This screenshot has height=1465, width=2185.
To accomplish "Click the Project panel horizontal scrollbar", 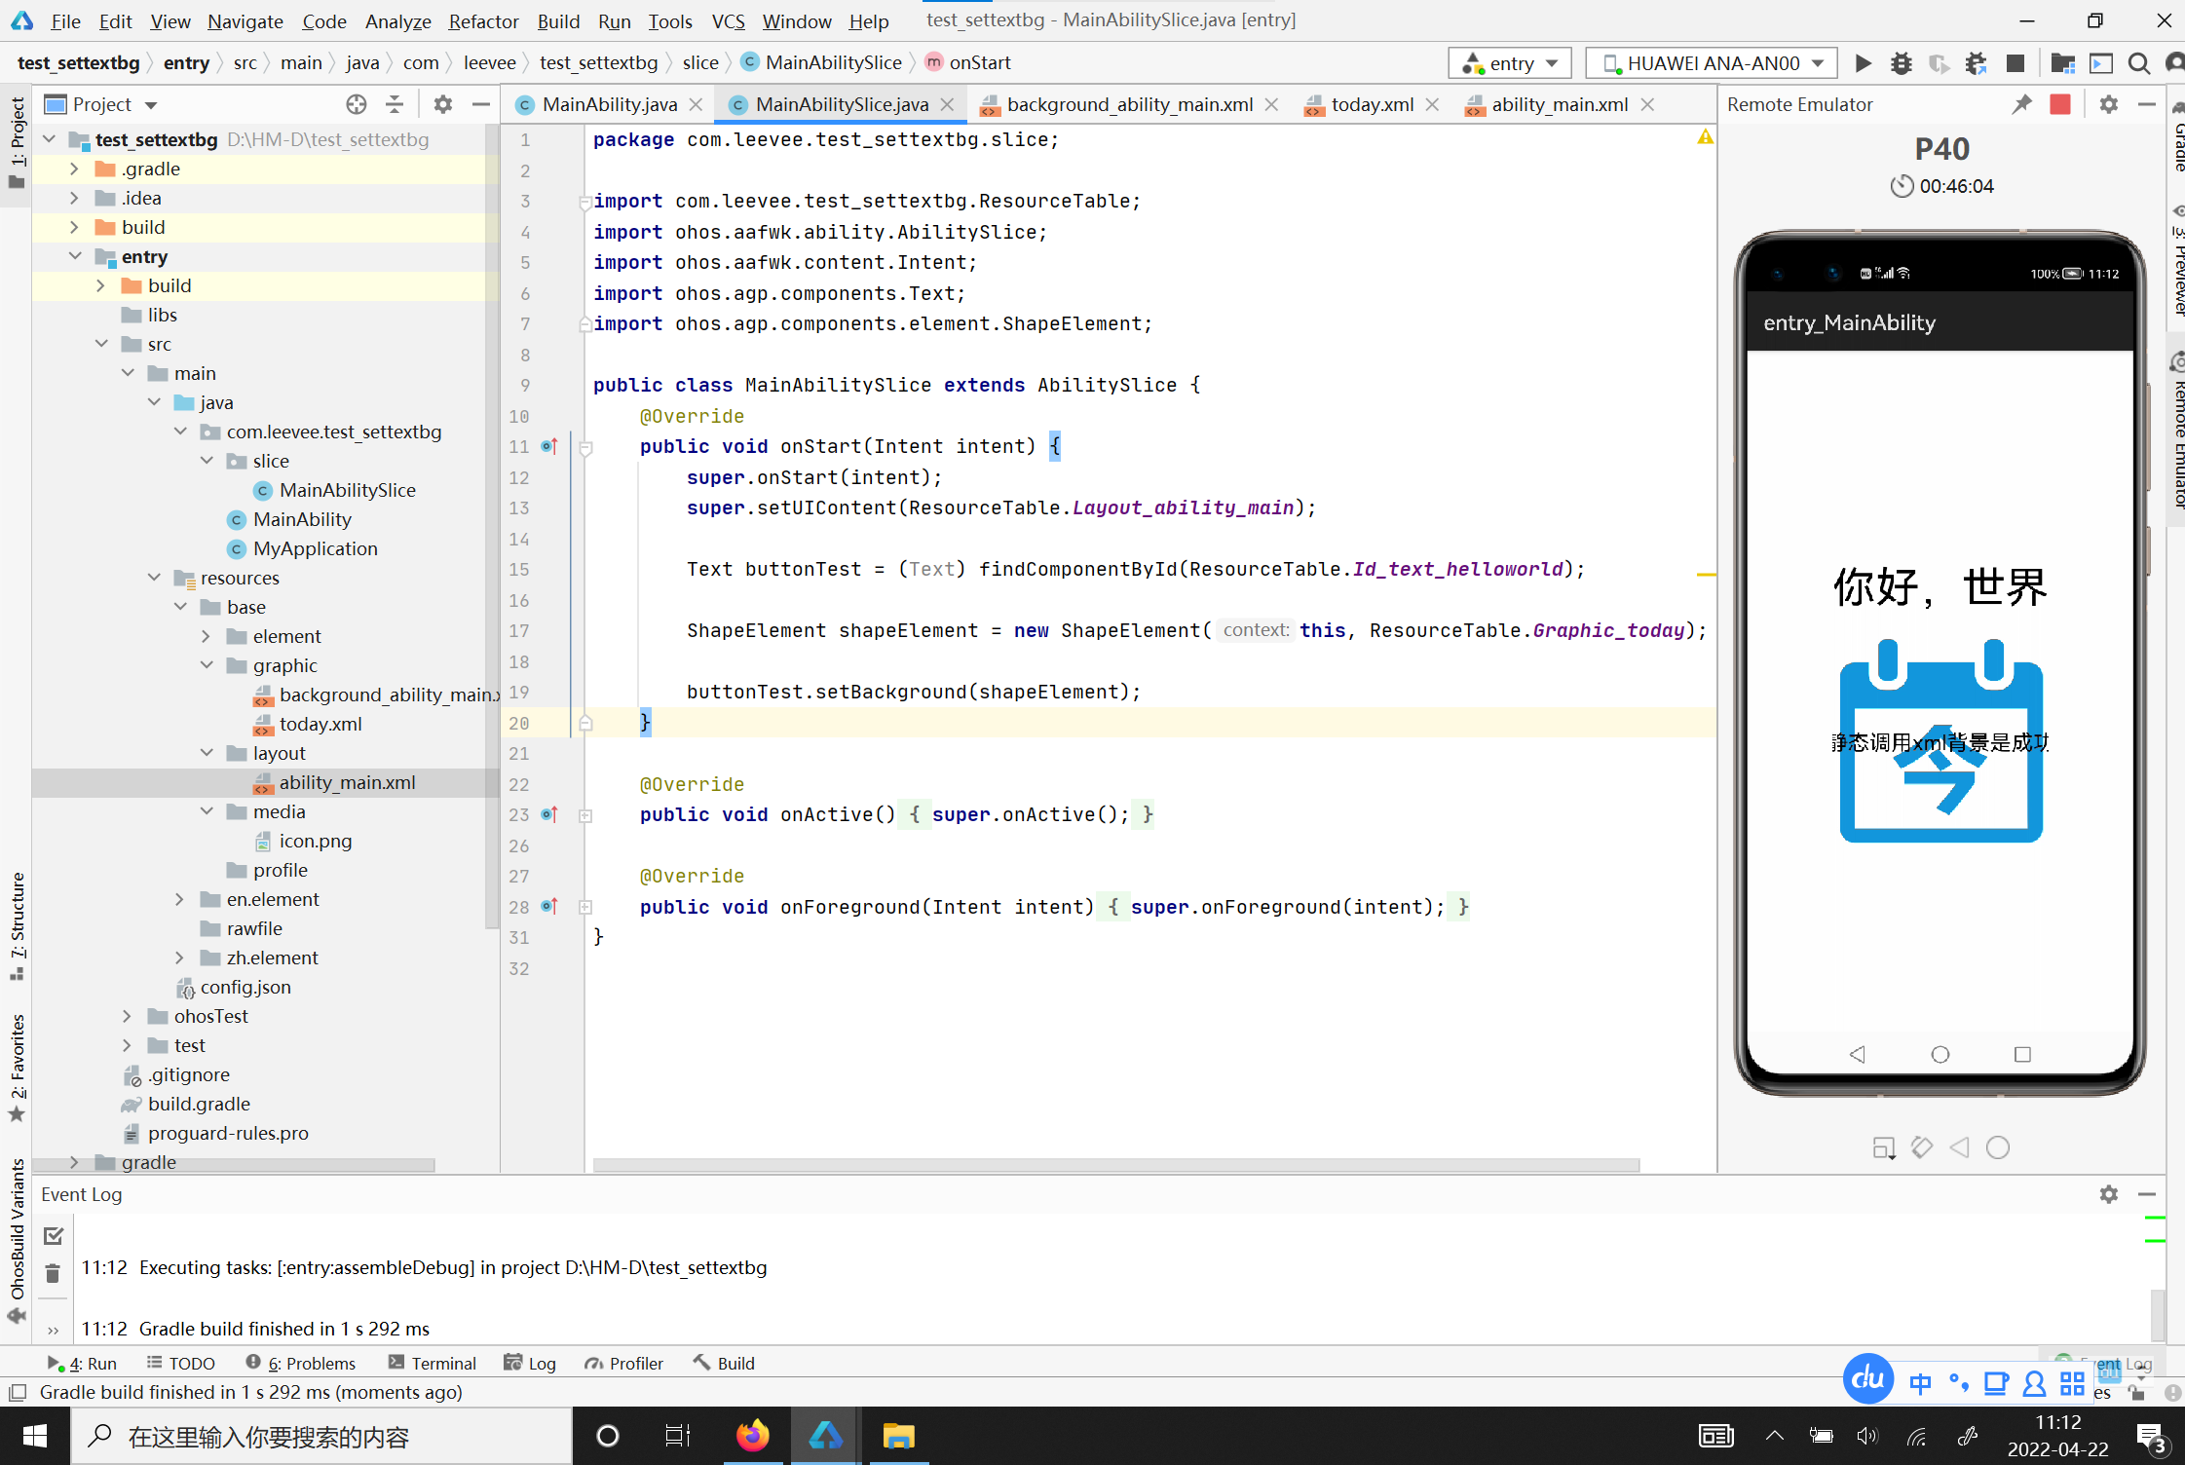I will tap(234, 1165).
